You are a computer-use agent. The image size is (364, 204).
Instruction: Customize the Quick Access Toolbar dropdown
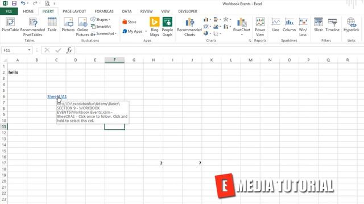[x=55, y=3]
